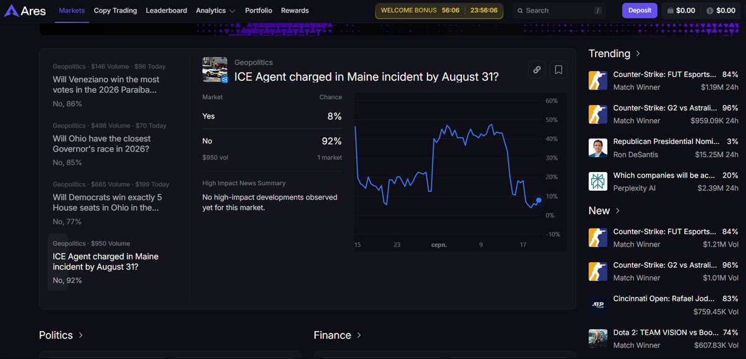Expand the Politics section arrow
This screenshot has width=746, height=359.
[x=81, y=335]
